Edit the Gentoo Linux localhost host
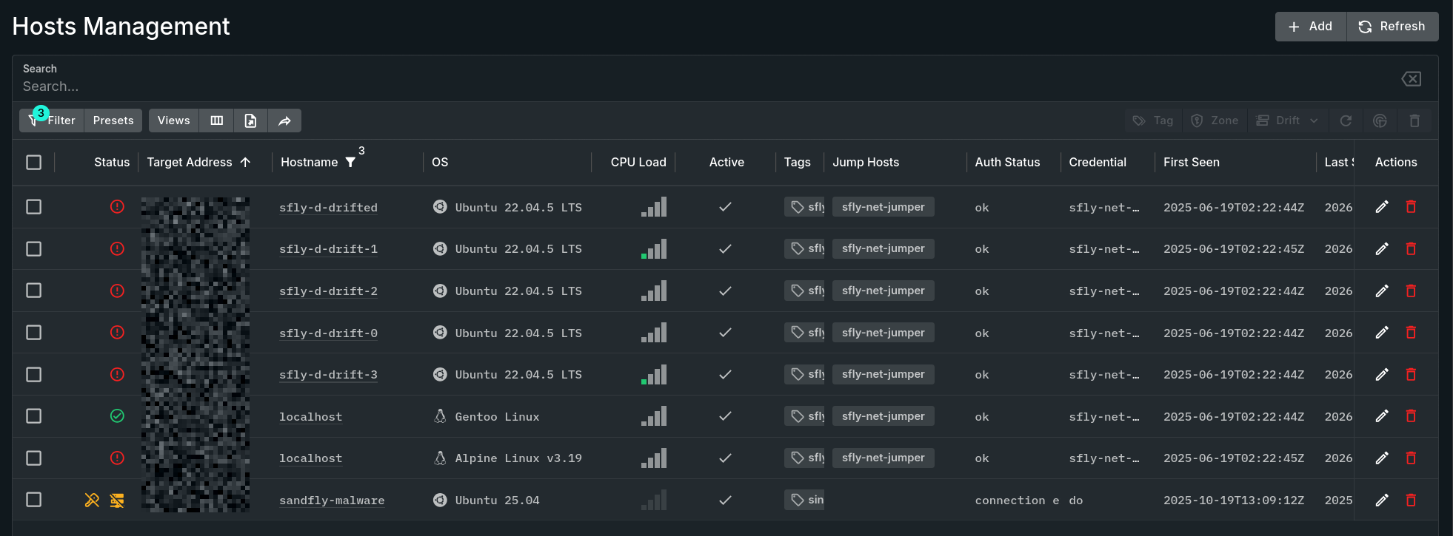Image resolution: width=1453 pixels, height=536 pixels. click(1382, 416)
